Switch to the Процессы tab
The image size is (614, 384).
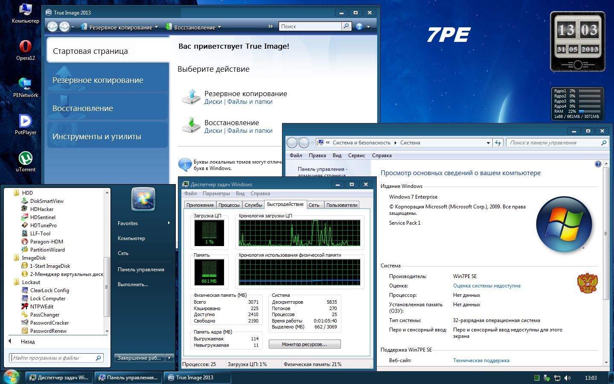(x=229, y=205)
